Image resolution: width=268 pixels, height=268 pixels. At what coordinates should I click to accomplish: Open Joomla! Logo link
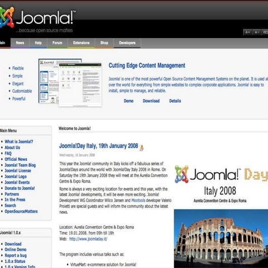[x=16, y=176]
